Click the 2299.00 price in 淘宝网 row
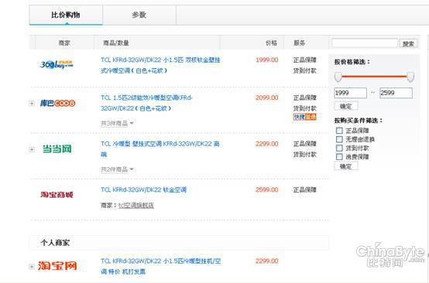 tap(267, 261)
